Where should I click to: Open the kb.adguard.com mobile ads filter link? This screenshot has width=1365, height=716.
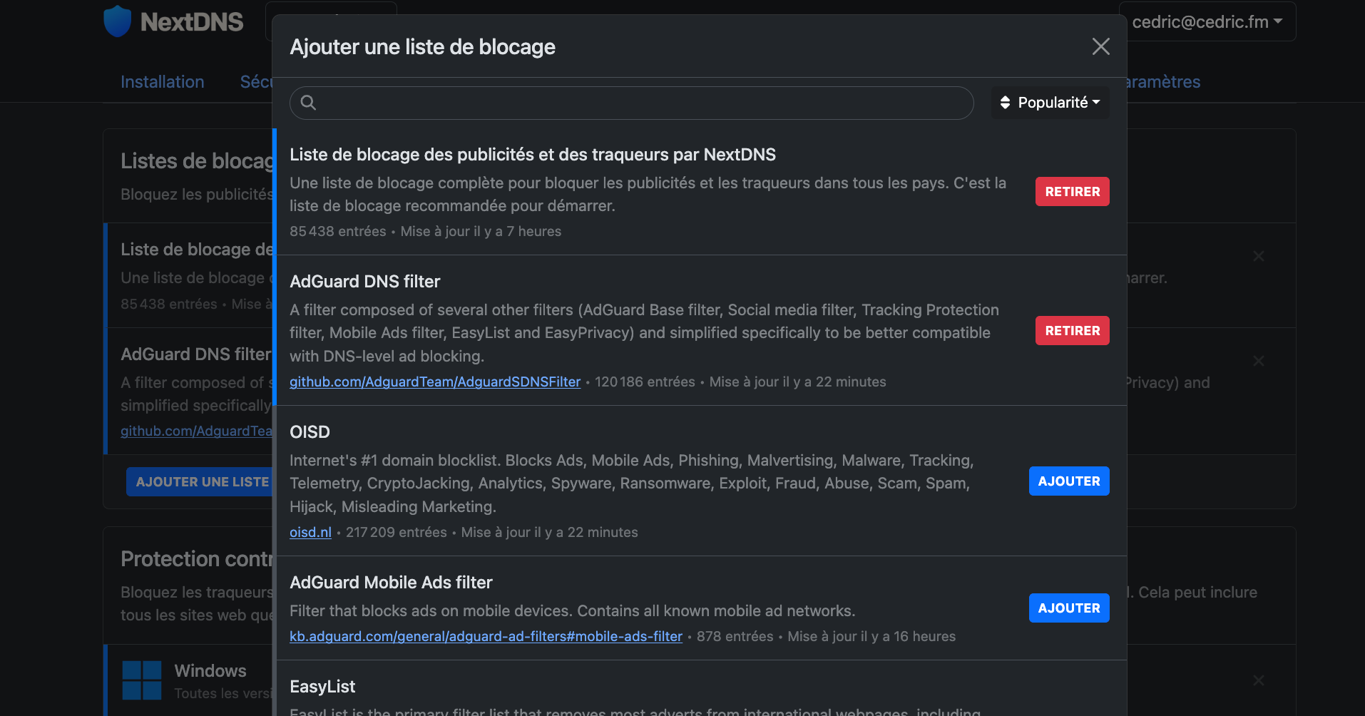(486, 637)
